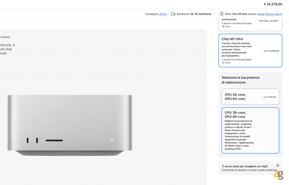Click the plus icon beside chip help

(278, 165)
